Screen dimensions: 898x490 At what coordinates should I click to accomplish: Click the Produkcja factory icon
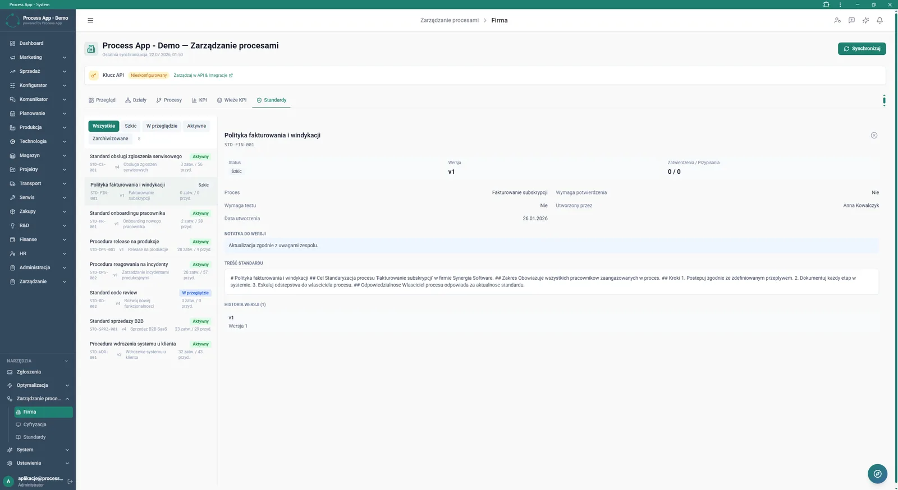12,127
